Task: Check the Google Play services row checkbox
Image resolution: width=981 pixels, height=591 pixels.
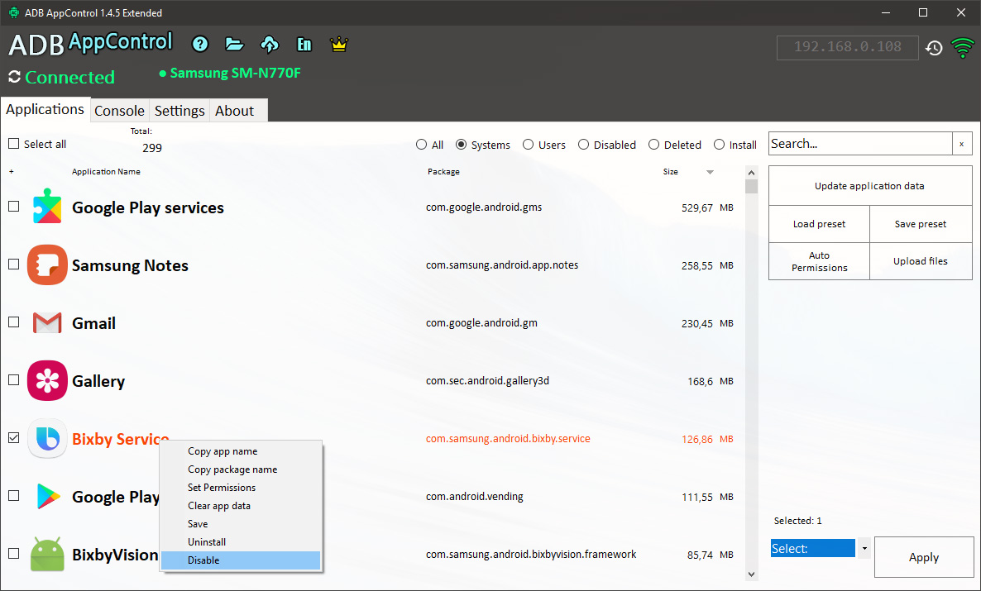Action: point(14,207)
